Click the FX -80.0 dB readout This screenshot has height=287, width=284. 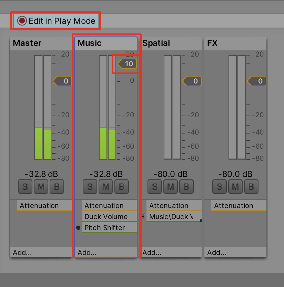pos(235,174)
